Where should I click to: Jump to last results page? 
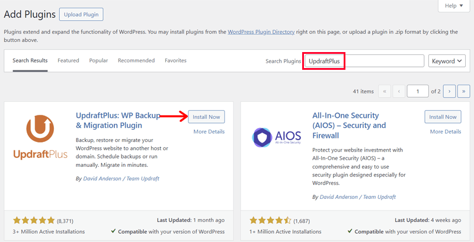464,92
